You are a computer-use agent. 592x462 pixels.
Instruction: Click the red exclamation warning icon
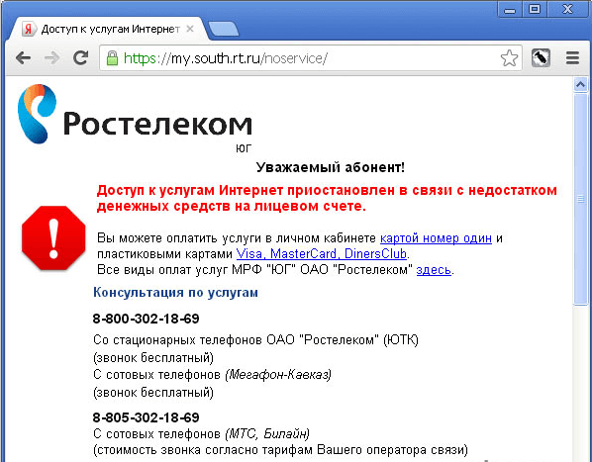pyautogui.click(x=53, y=238)
